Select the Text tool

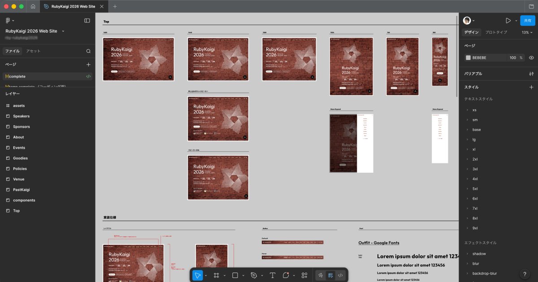point(272,275)
